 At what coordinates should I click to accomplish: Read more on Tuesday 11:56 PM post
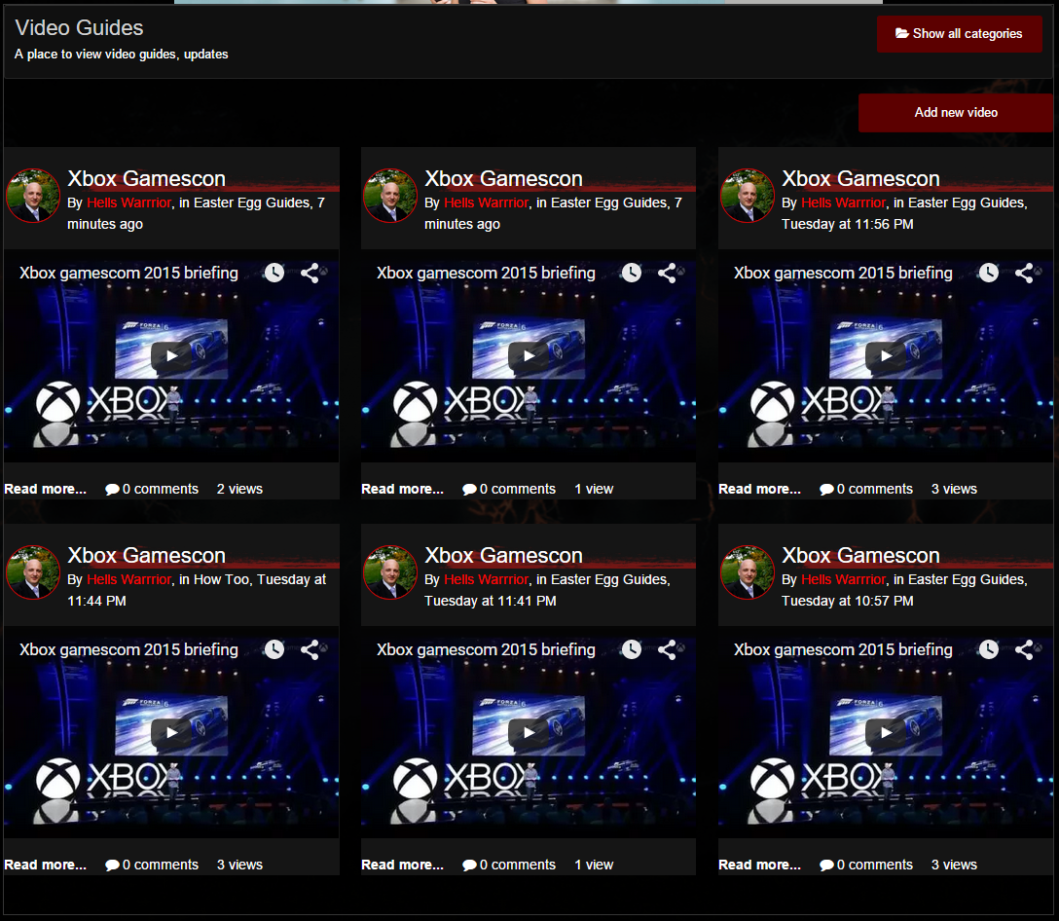(x=760, y=489)
